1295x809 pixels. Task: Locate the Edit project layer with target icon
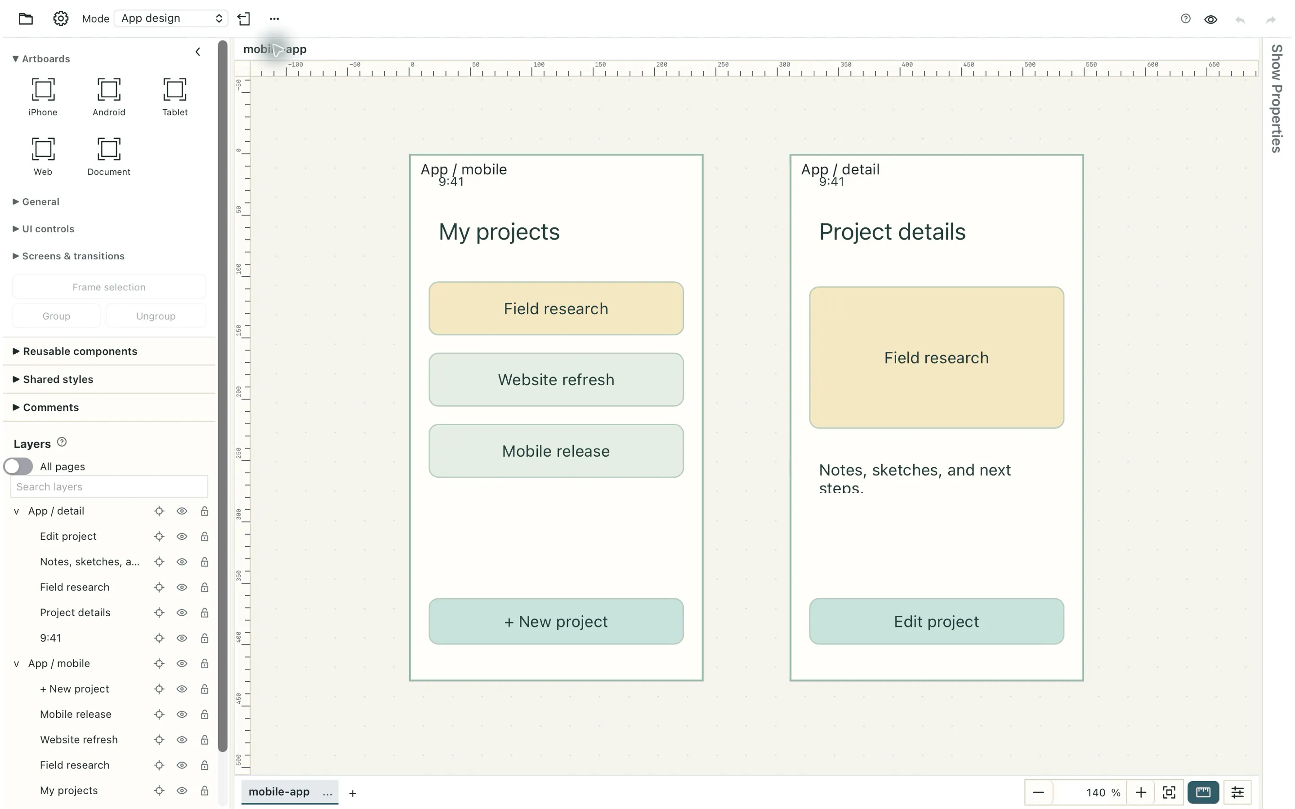pyautogui.click(x=159, y=536)
